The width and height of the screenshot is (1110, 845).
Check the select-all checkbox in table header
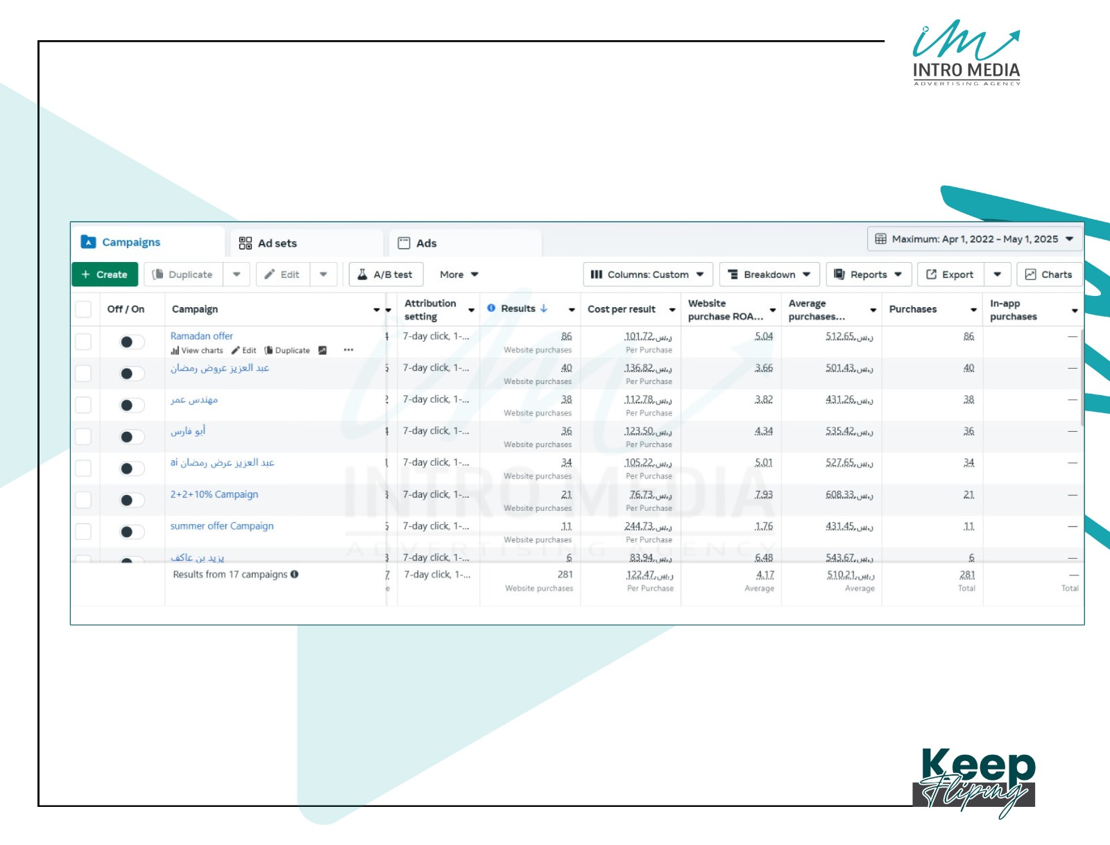coord(83,309)
